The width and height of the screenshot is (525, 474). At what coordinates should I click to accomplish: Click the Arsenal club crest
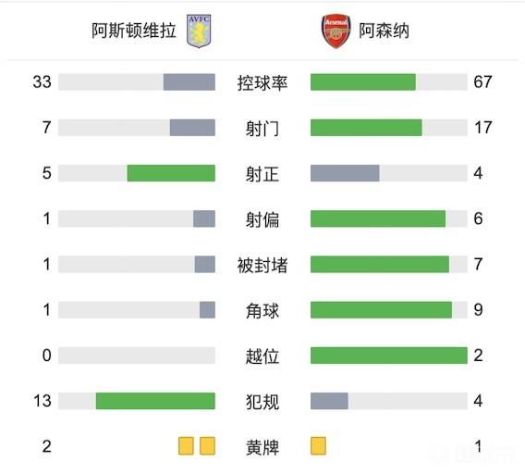pos(336,31)
